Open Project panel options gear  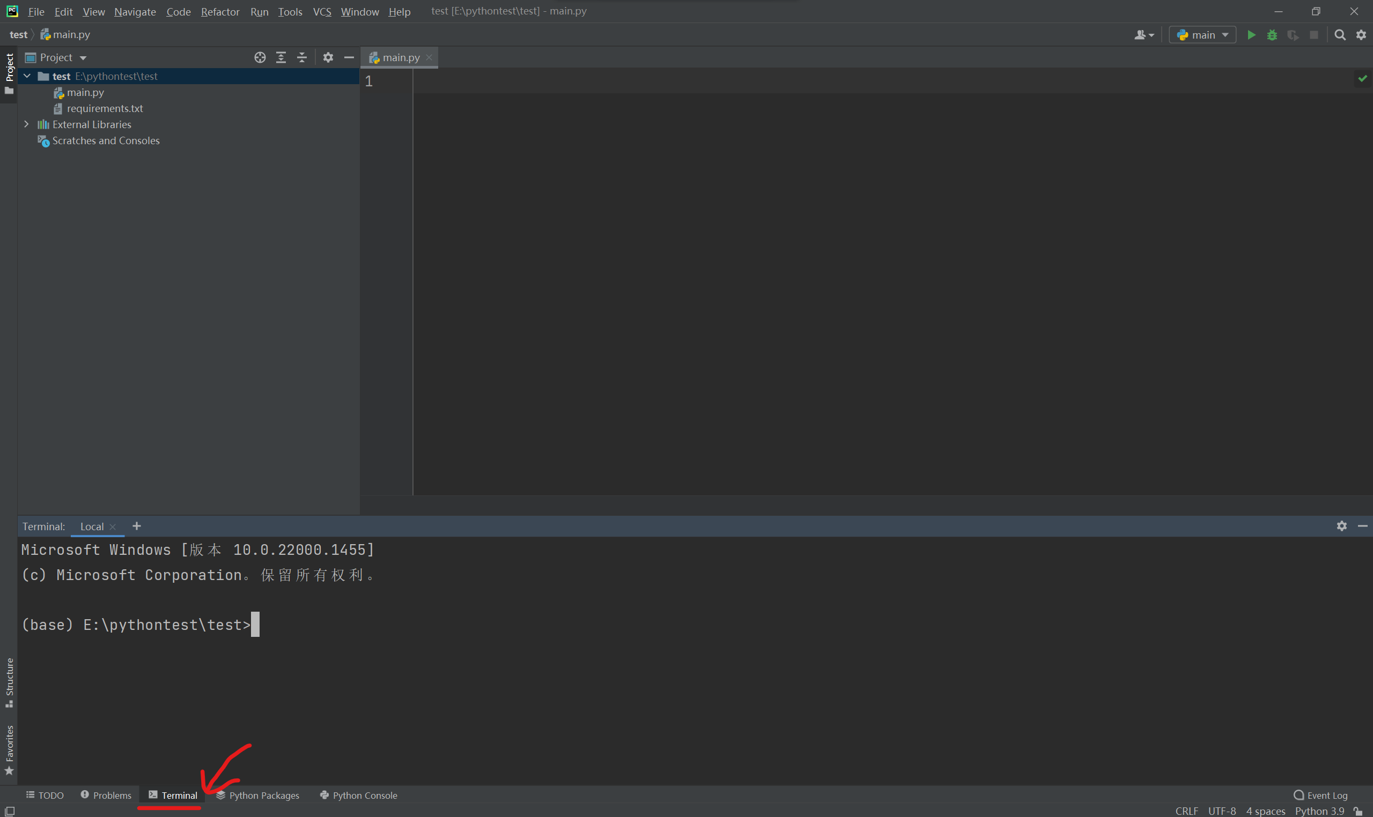coord(328,57)
